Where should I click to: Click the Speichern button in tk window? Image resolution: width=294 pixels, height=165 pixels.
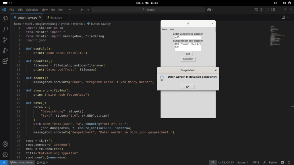(x=188, y=59)
